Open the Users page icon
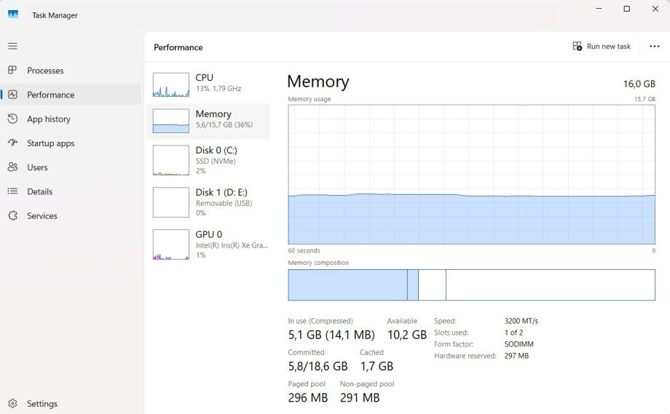 (x=12, y=167)
